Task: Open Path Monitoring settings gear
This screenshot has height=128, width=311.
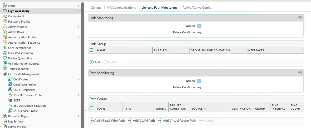Action: 300,73
